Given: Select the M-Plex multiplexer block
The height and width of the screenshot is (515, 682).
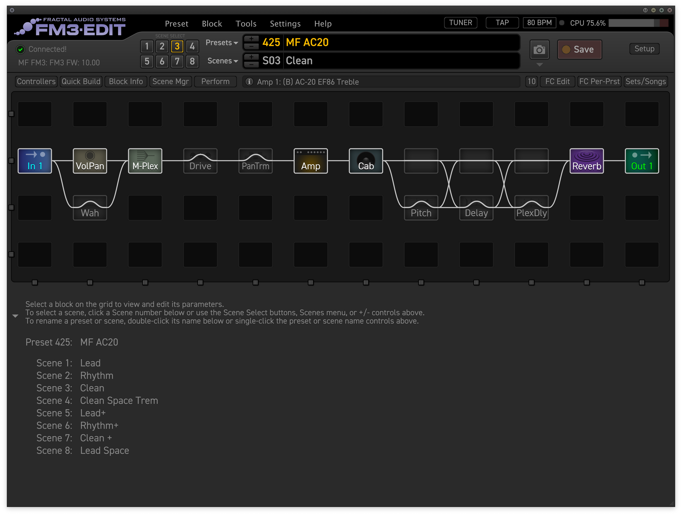Looking at the screenshot, I should tap(145, 161).
